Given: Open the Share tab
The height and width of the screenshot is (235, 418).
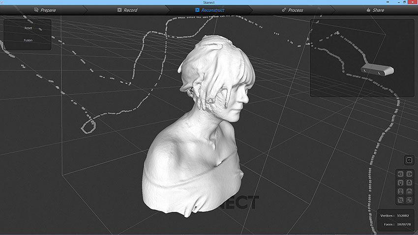Looking at the screenshot, I should tap(375, 10).
